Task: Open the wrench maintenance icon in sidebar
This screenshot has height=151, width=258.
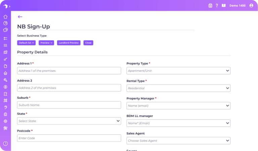Action: tap(5, 80)
